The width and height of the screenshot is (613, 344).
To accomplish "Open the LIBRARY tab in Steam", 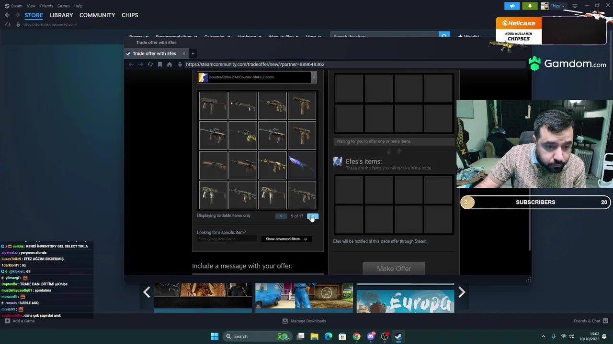I will [x=61, y=15].
